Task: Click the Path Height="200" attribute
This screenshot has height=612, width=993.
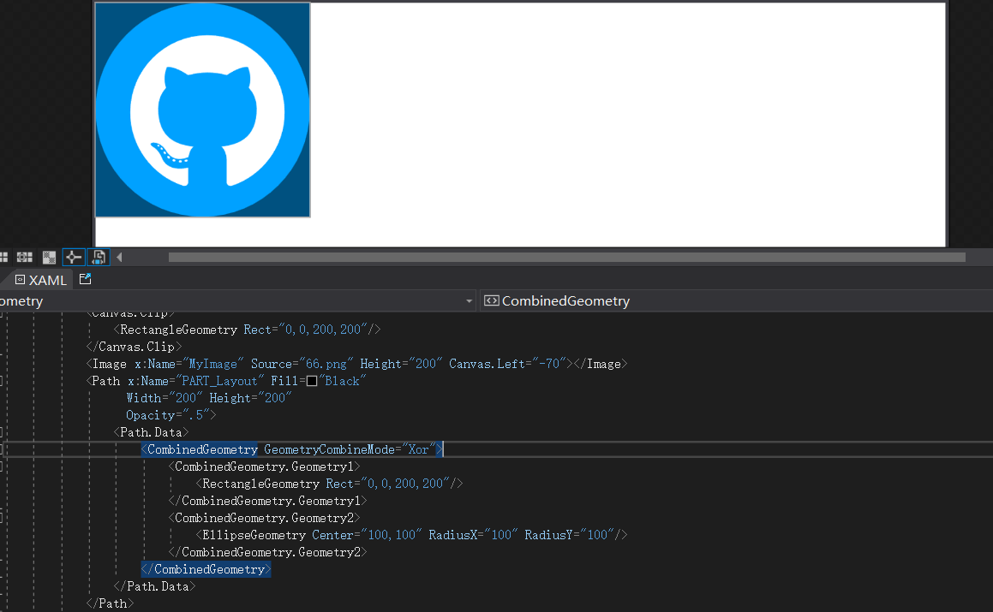Action: (250, 398)
